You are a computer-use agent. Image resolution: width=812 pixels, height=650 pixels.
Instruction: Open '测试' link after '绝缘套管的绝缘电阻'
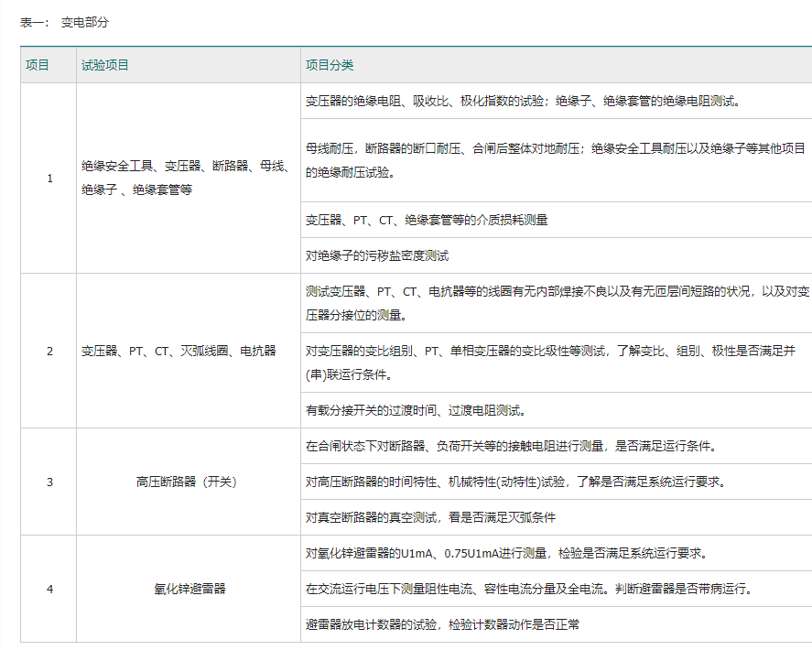[x=722, y=101]
